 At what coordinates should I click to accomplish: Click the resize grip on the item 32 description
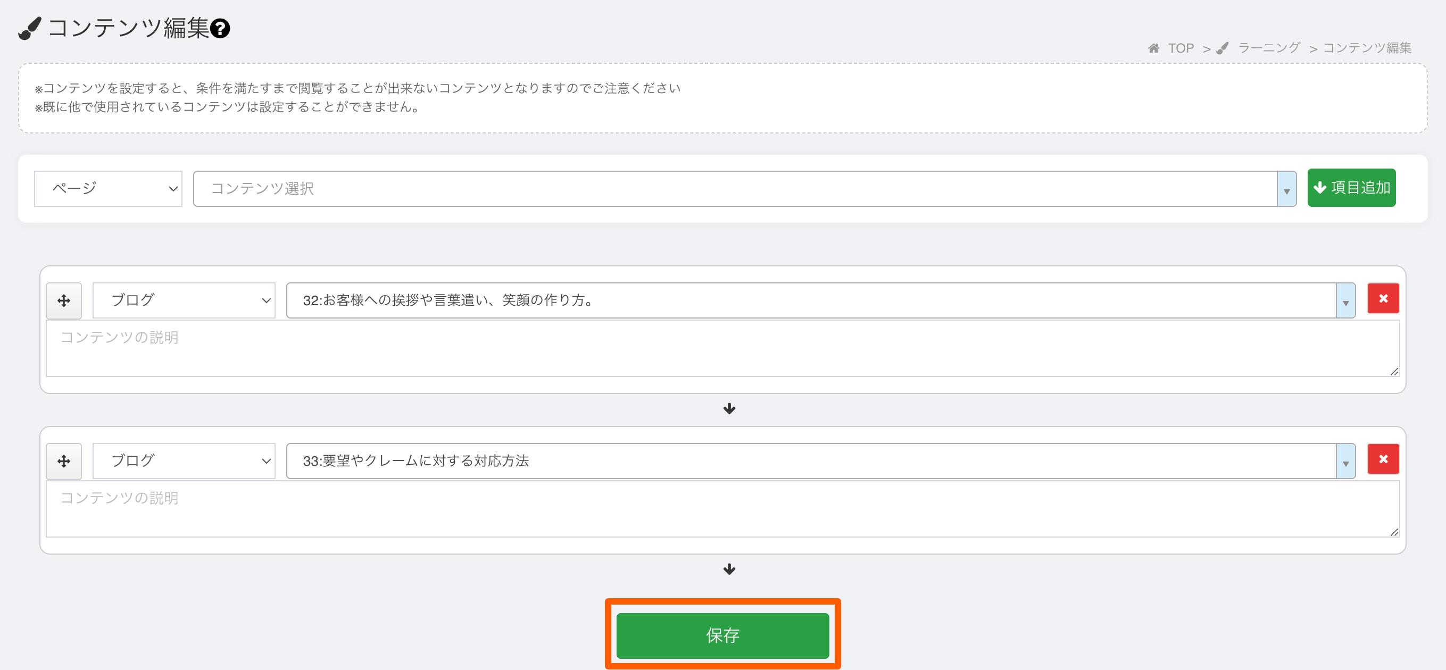click(x=1394, y=372)
